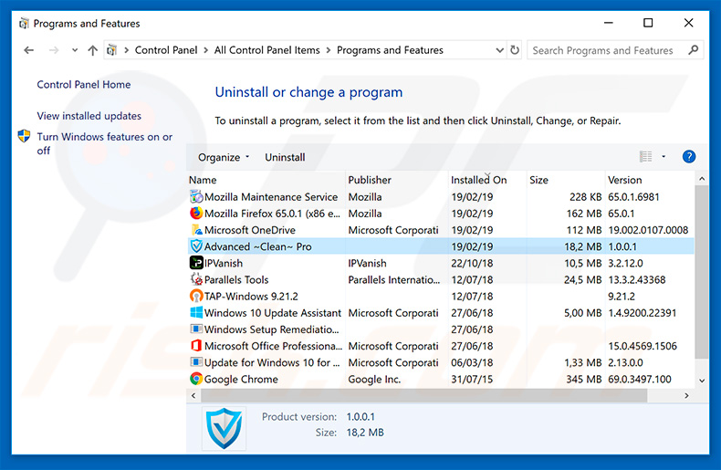The height and width of the screenshot is (470, 721).
Task: Select the Microsoft OneDrive icon
Action: pos(196,230)
